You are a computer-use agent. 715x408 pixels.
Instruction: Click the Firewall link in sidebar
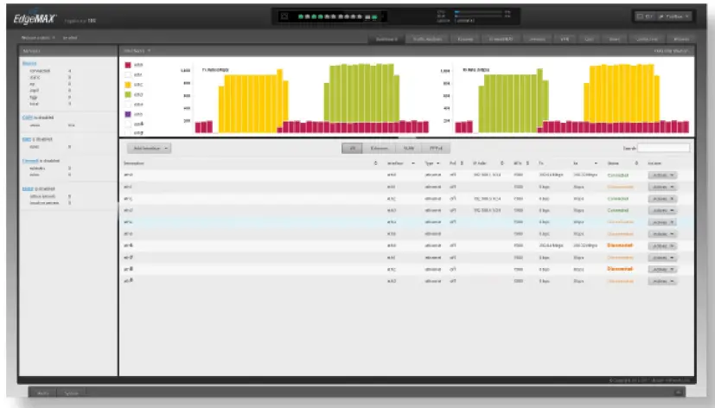pos(30,161)
